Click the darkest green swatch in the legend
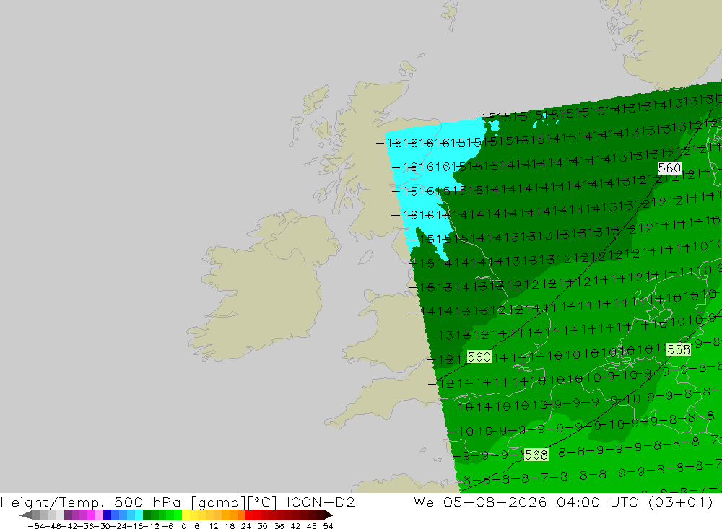The height and width of the screenshot is (529, 722). [x=147, y=515]
